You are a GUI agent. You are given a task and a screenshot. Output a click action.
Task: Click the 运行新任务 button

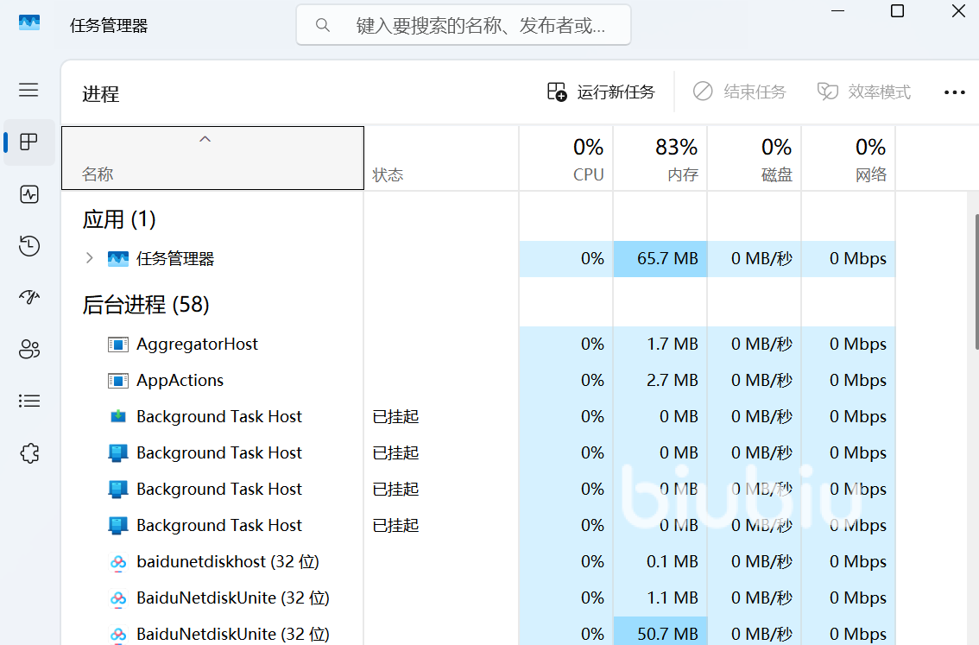tap(602, 92)
